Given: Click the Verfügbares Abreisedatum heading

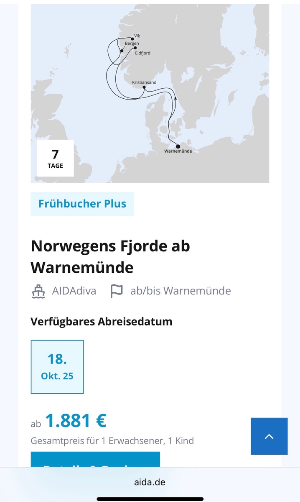Looking at the screenshot, I should pos(102,322).
